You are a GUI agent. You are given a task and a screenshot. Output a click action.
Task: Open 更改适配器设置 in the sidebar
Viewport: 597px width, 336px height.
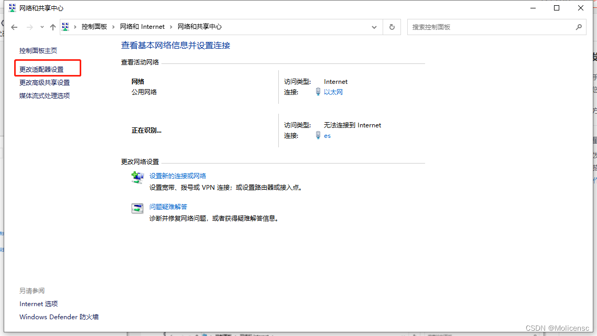(x=41, y=69)
